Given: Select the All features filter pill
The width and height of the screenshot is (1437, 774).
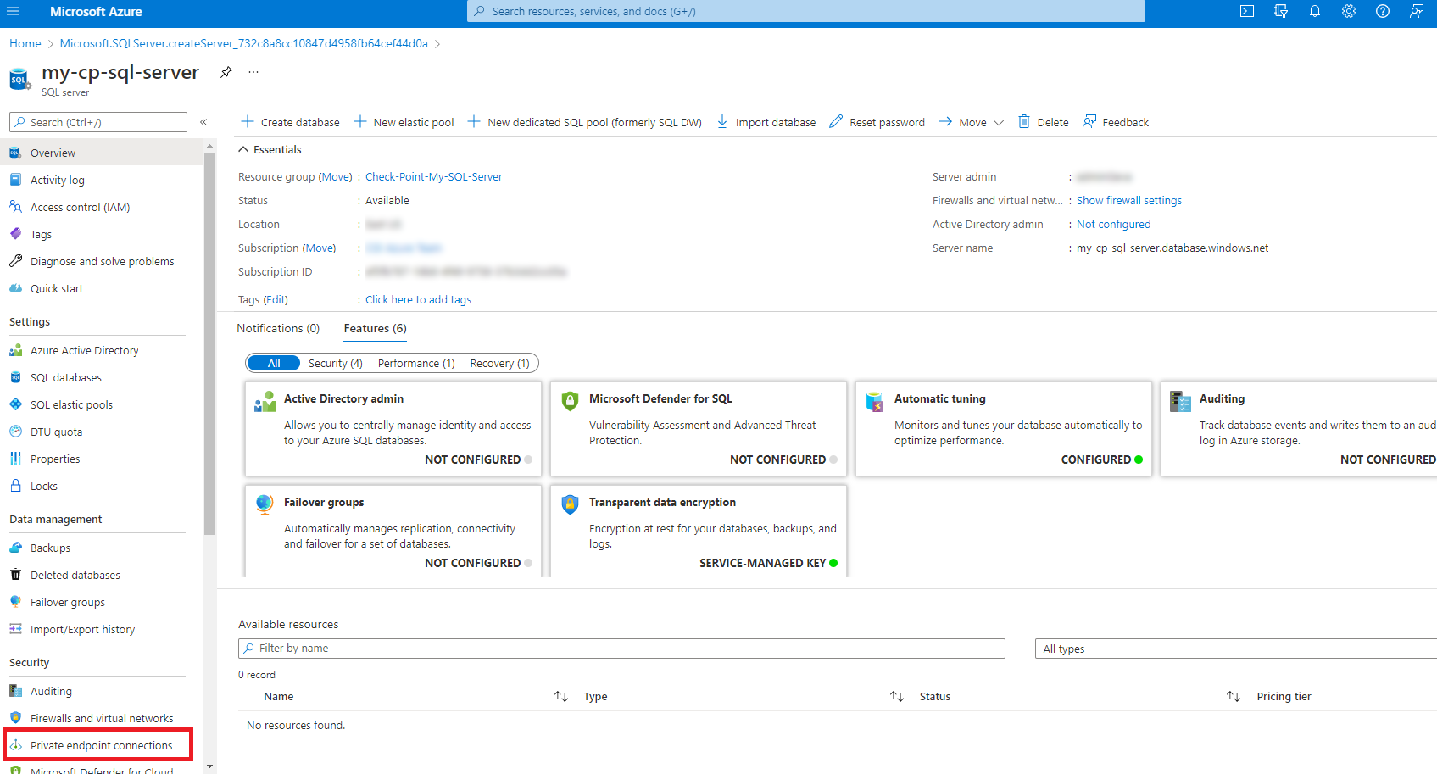Looking at the screenshot, I should 273,363.
